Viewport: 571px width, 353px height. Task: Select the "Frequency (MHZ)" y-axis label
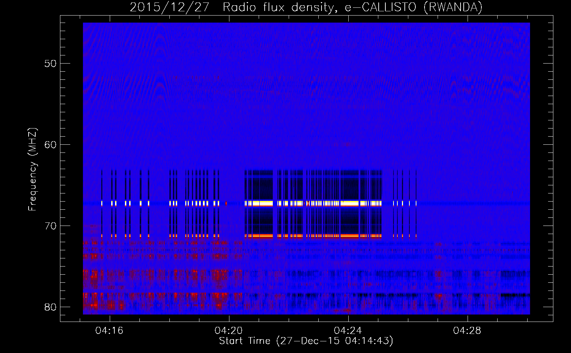[32, 169]
